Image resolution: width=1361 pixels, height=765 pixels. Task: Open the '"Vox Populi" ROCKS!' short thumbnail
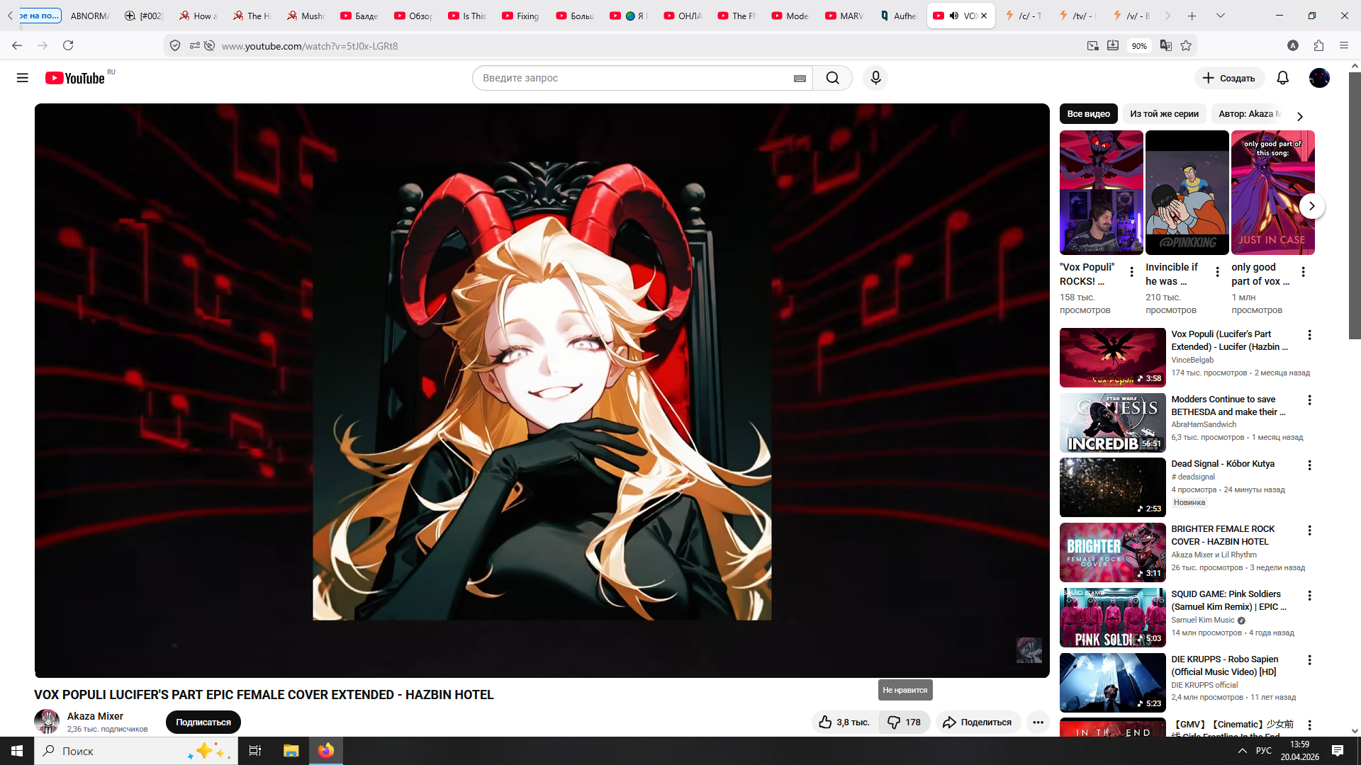point(1101,193)
